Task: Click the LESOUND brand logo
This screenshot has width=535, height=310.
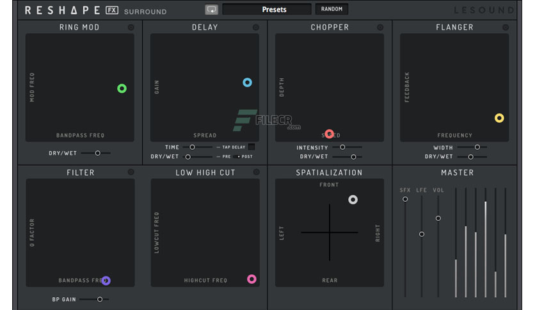Action: tap(484, 10)
